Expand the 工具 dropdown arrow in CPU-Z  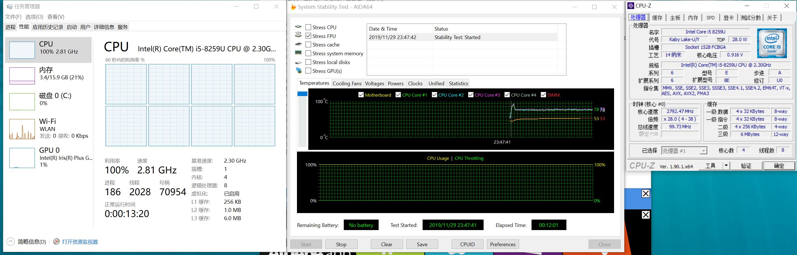coord(726,166)
